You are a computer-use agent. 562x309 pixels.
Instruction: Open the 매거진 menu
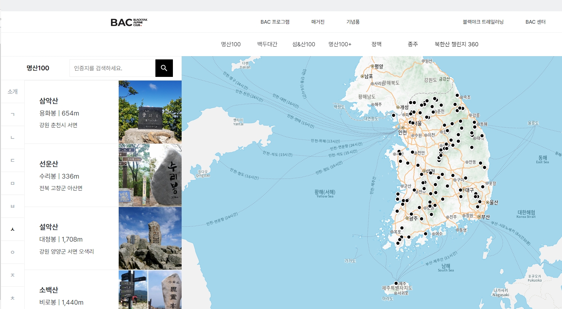click(318, 22)
